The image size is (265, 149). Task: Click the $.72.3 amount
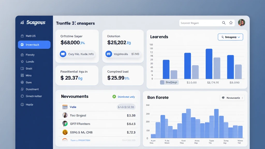pyautogui.click(x=131, y=132)
